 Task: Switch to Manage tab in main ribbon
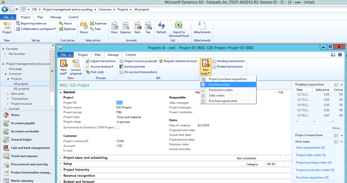[56, 17]
